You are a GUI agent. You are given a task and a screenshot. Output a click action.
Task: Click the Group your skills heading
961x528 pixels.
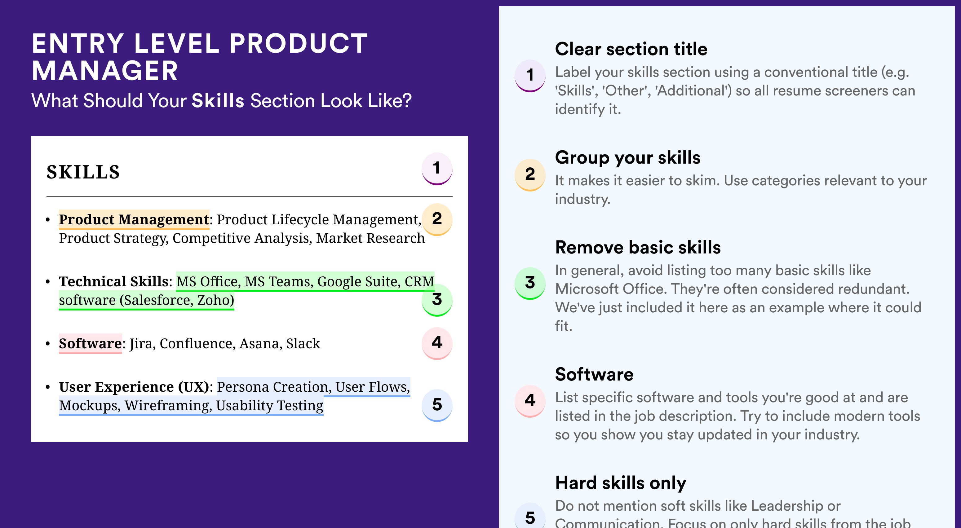coord(628,157)
